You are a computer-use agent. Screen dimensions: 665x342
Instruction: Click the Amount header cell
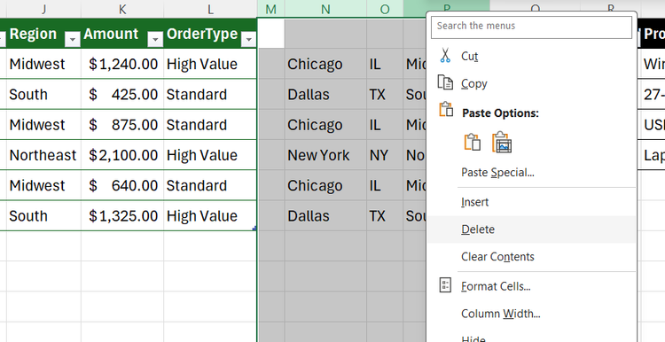tap(122, 34)
